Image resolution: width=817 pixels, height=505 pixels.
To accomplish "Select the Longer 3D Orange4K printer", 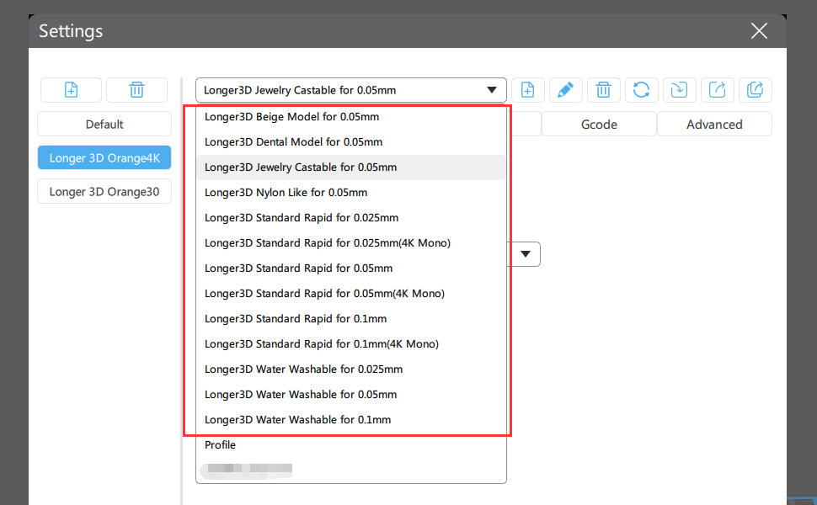I will 104,157.
